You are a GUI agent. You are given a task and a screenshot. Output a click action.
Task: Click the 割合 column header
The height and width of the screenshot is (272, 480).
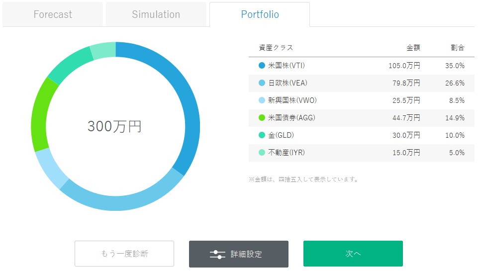point(458,48)
